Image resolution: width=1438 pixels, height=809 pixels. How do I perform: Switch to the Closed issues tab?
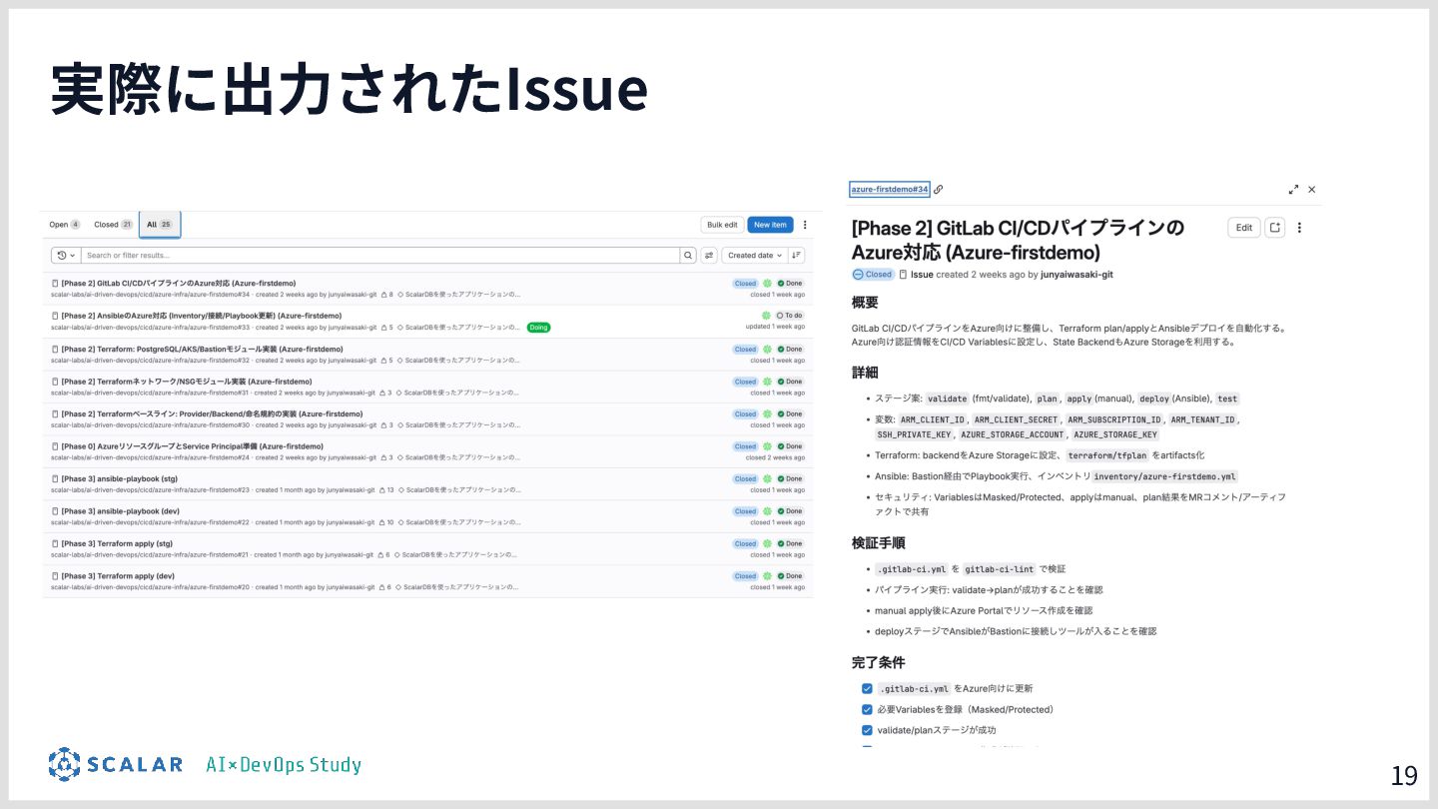pyautogui.click(x=114, y=225)
